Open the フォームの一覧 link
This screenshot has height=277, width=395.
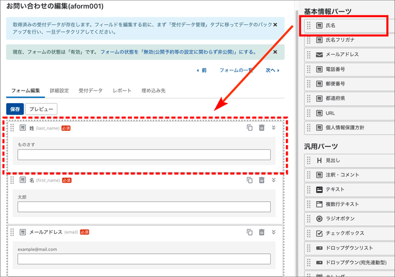pyautogui.click(x=236, y=70)
